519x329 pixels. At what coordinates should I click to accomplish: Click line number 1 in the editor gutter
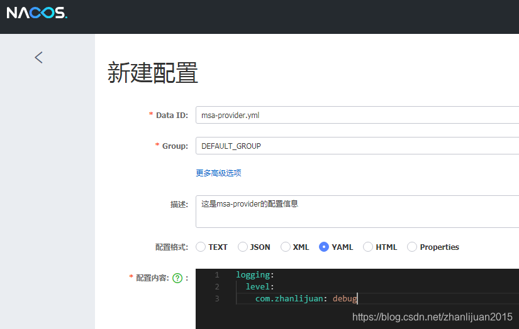[x=217, y=275]
